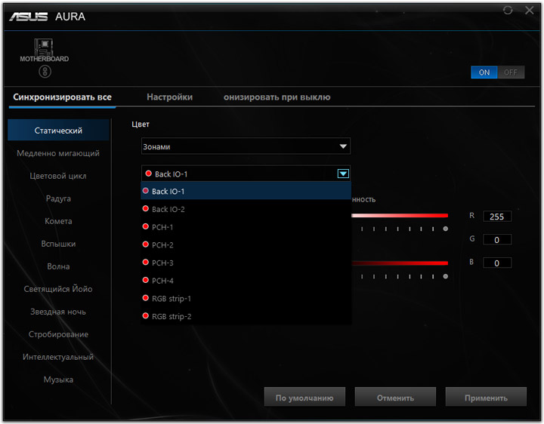Select the Стробирование effect
This screenshot has height=424, width=544.
coord(58,334)
